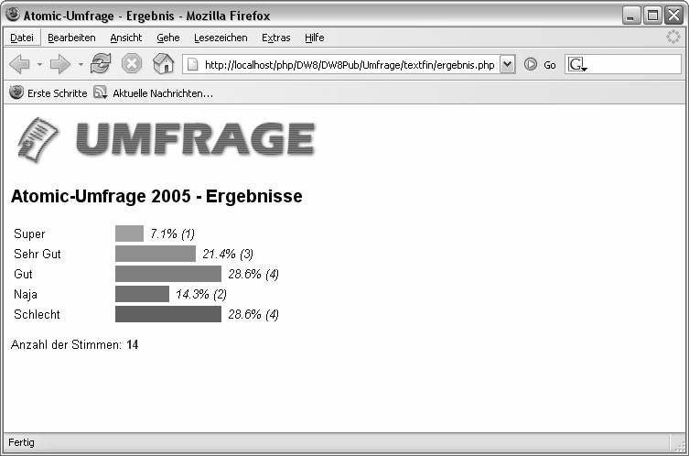Expand the address bar URL dropdown
This screenshot has width=689, height=456.
click(x=508, y=65)
